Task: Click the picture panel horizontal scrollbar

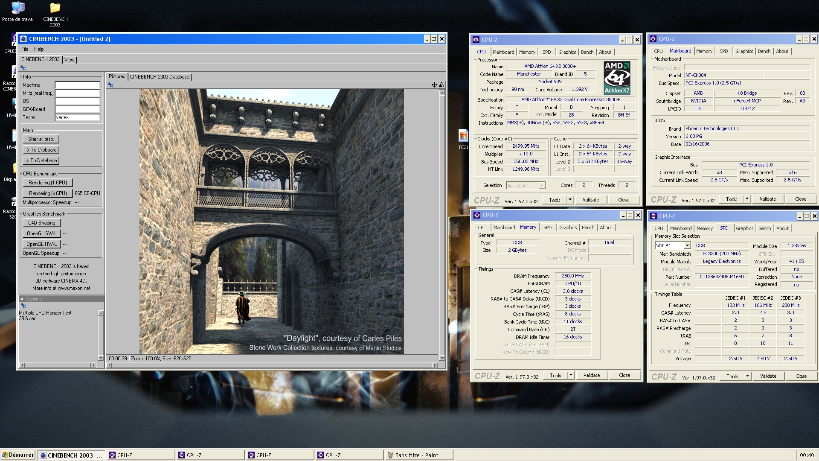Action: coord(273,365)
